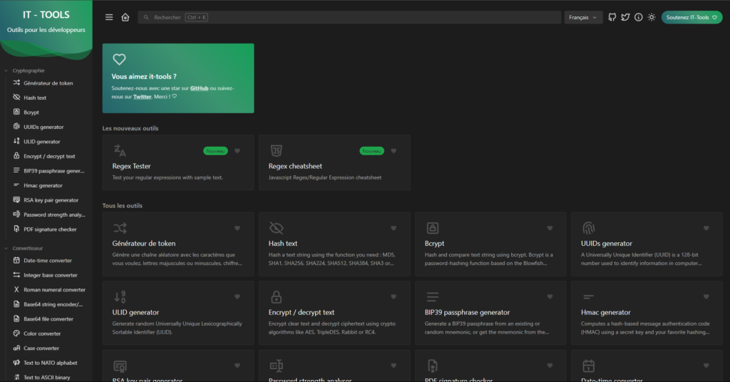Favorite the Encrypt / decrypt text card heart
The image size is (730, 382).
(394, 296)
